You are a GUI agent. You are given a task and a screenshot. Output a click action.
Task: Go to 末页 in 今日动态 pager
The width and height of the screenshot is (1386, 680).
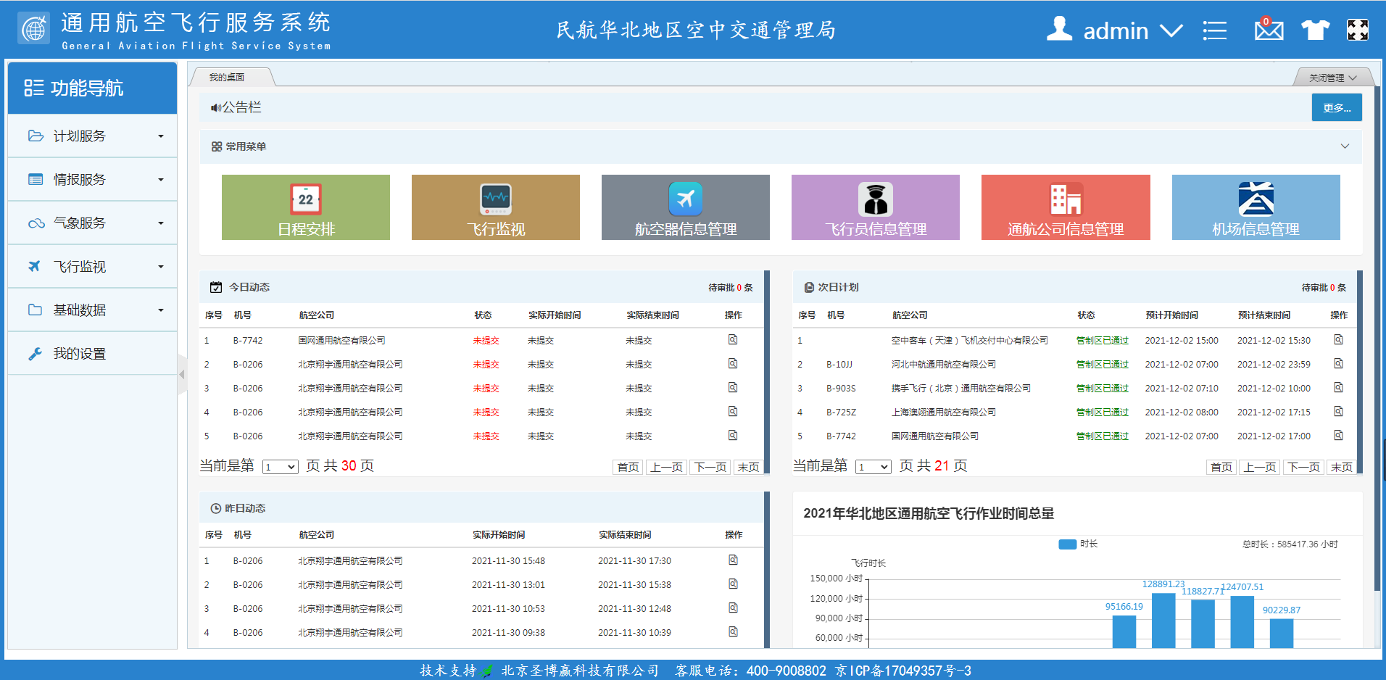tap(748, 467)
